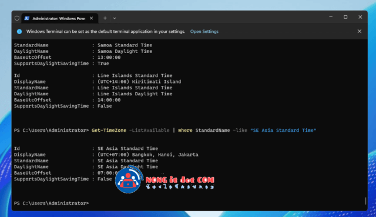Dismiss the default terminal notification

[359, 31]
